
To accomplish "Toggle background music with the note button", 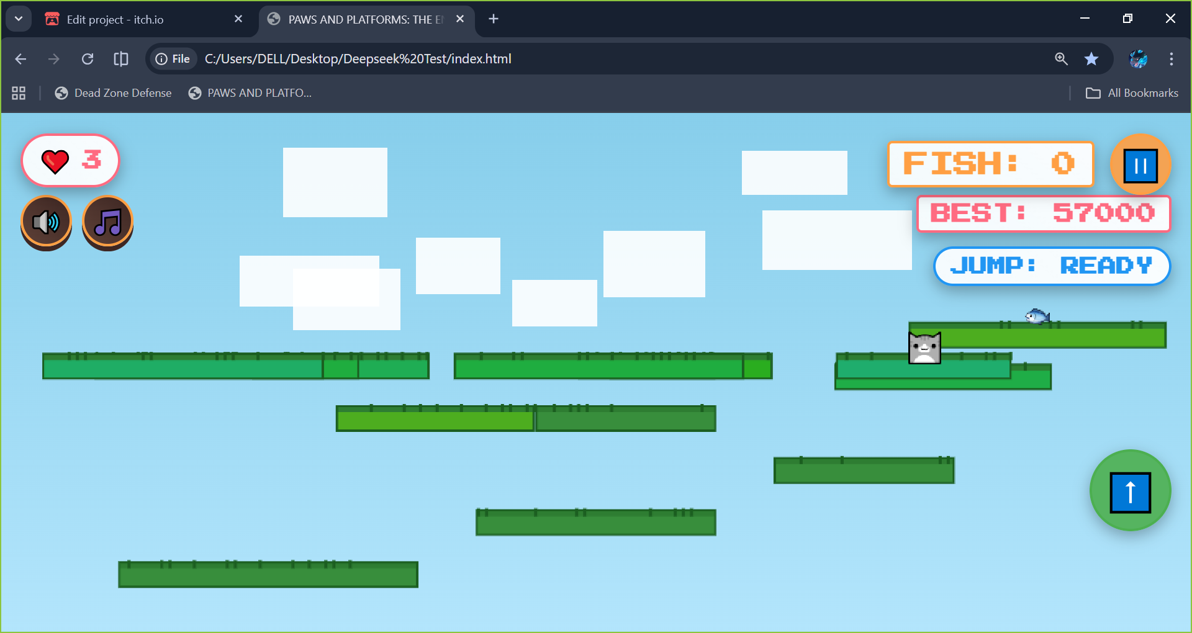I will click(x=108, y=222).
